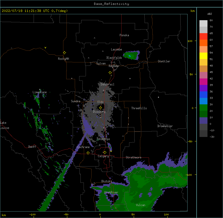Select the orange 57-60 dBZ legend swatch
This screenshot has height=218, width=223.
pos(203,43)
